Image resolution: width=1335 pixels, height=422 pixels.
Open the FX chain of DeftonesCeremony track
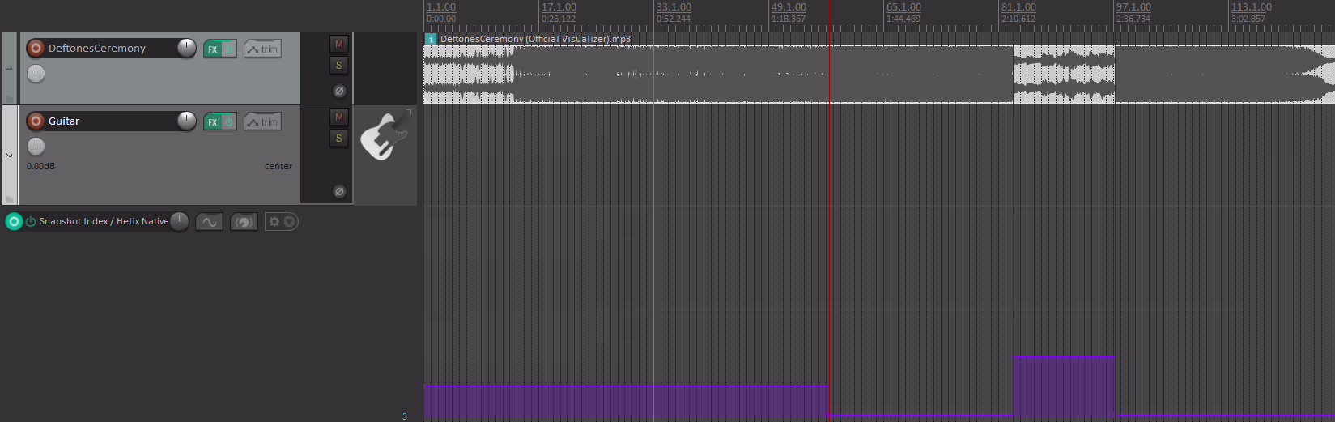(212, 49)
